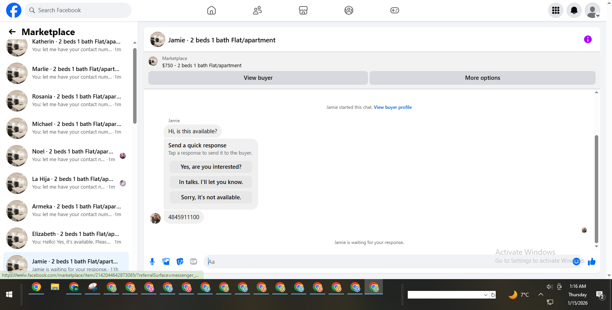
Task: Click the magnifier icon in Search Facebook
Action: (32, 10)
